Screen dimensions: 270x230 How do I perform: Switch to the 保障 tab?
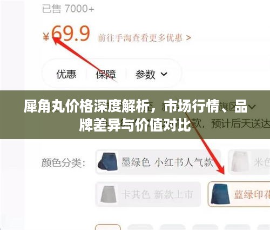[106, 74]
